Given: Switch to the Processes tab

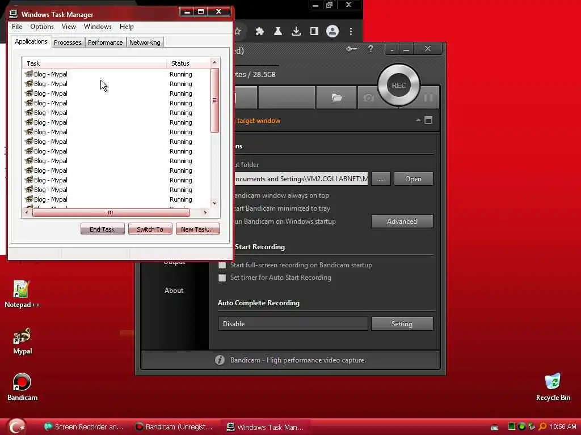Looking at the screenshot, I should point(68,42).
